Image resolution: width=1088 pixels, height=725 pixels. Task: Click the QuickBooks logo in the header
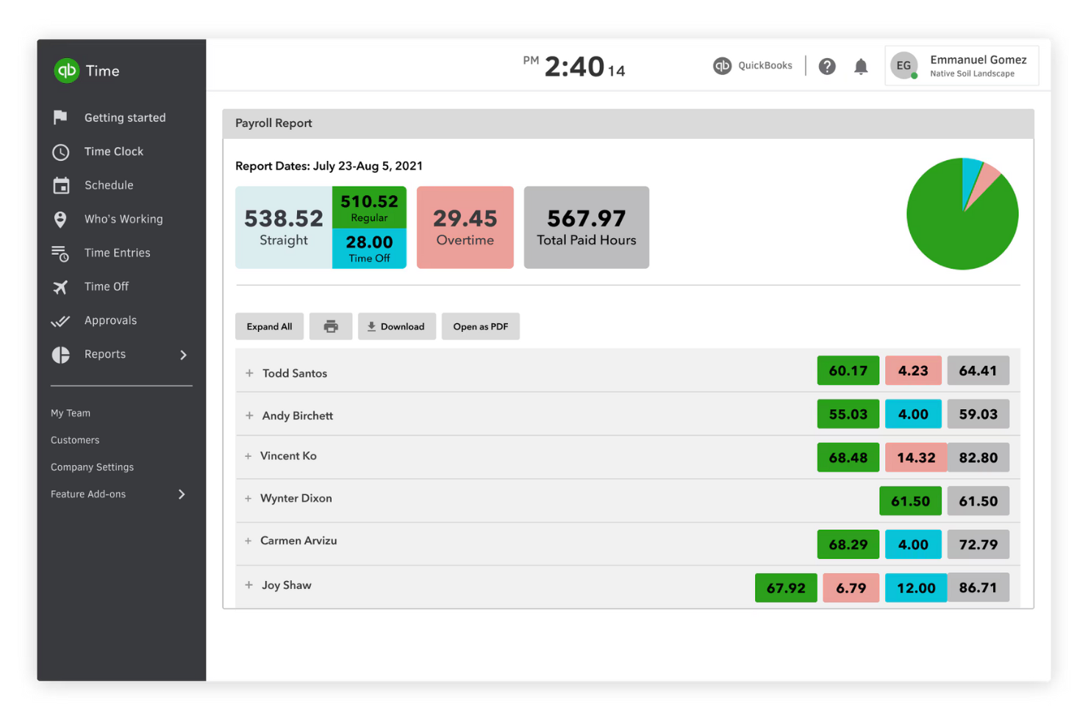[x=723, y=65]
